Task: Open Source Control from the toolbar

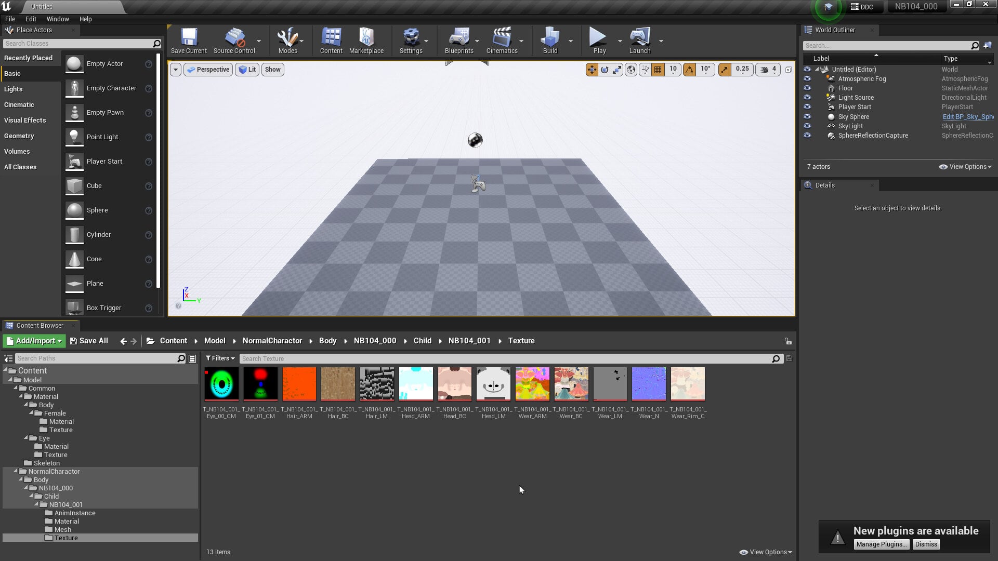Action: click(x=234, y=41)
